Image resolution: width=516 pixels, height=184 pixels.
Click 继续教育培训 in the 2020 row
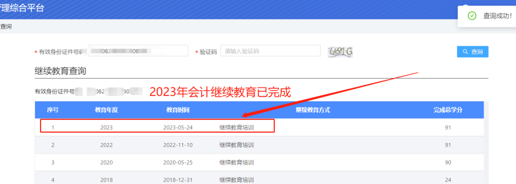(x=236, y=163)
